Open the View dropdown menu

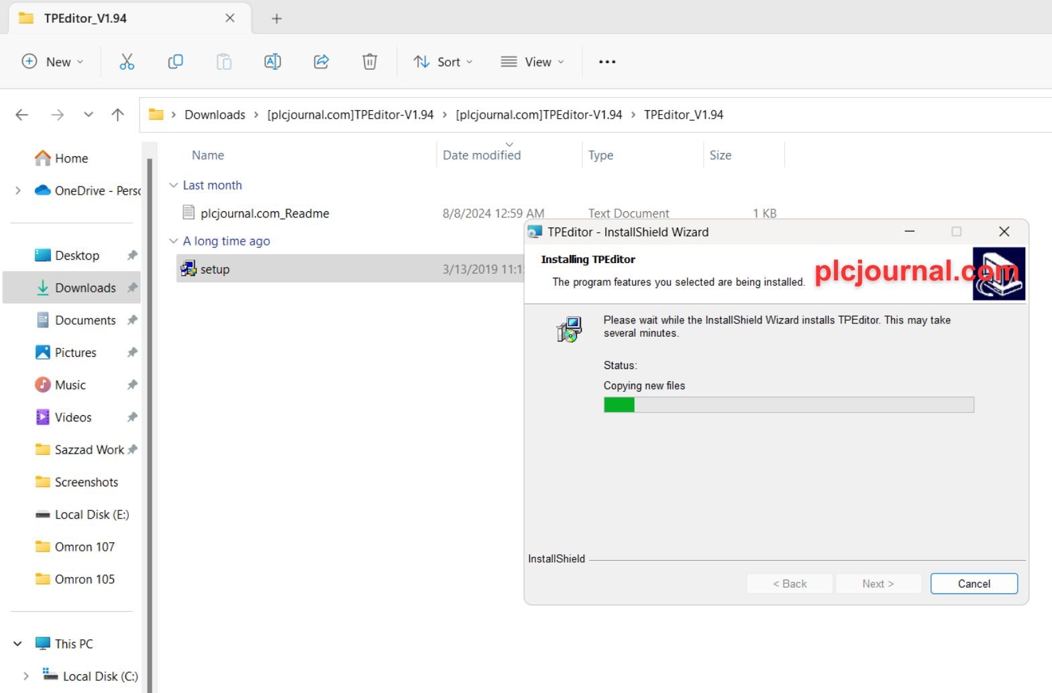tap(533, 62)
